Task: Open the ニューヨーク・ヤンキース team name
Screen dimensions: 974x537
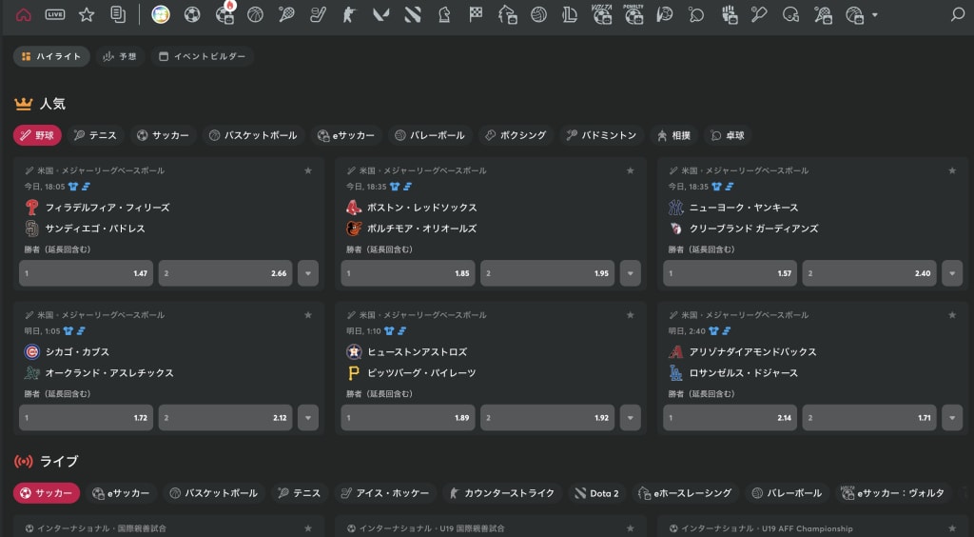Action: (744, 208)
